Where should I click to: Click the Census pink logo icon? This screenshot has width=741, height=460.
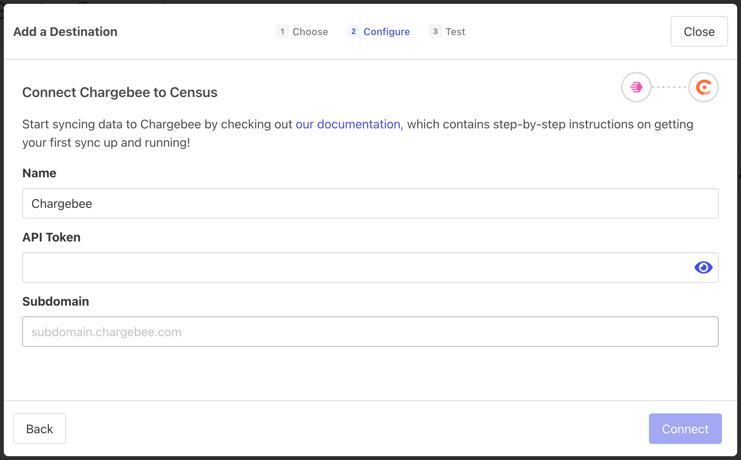636,87
